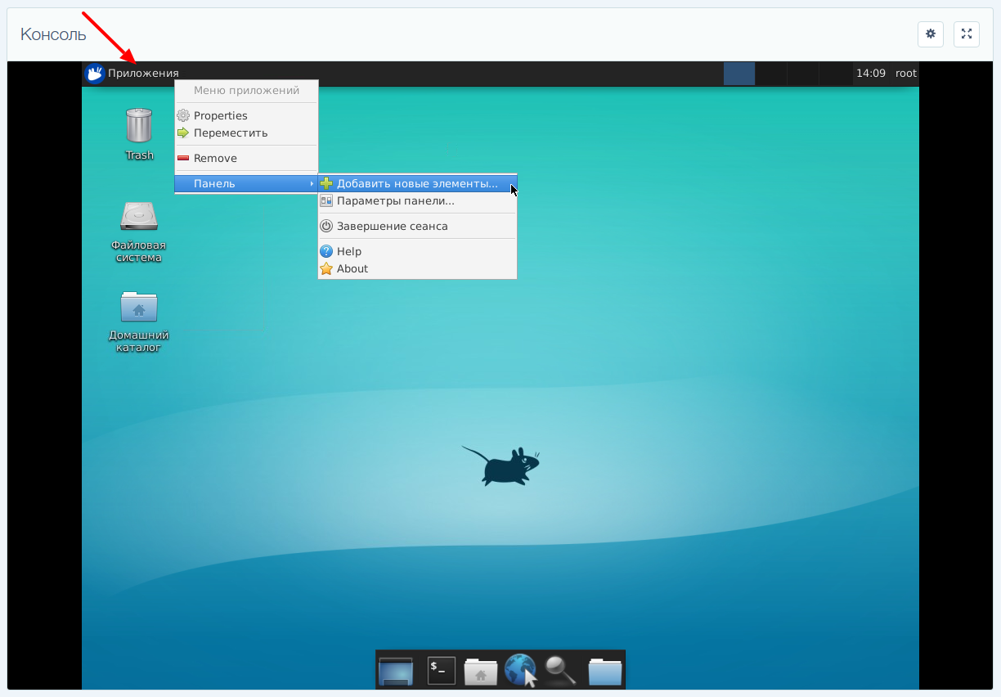Choose Переместить from the context menu
1001x697 pixels.
point(230,133)
